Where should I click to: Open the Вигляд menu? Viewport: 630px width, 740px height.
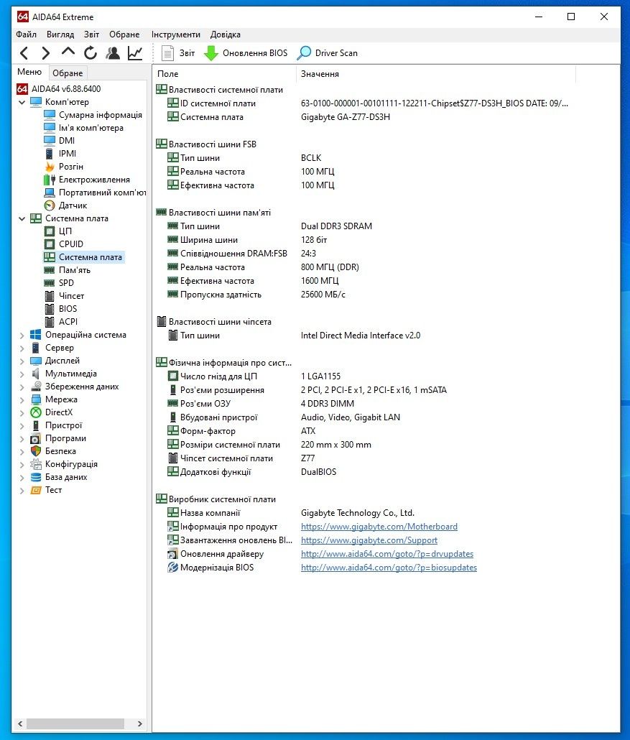click(60, 34)
